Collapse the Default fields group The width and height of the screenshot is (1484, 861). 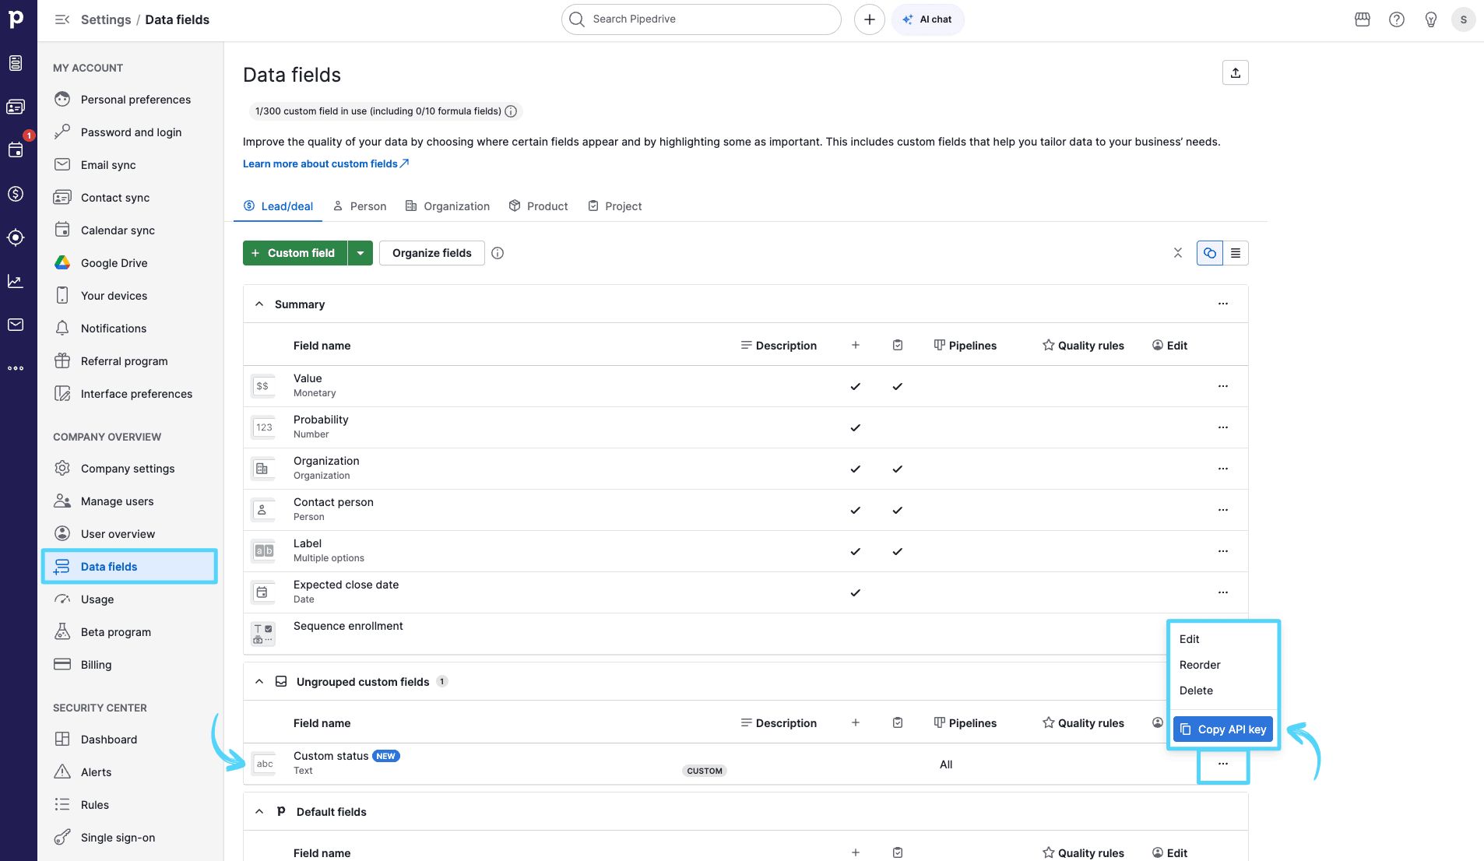259,811
